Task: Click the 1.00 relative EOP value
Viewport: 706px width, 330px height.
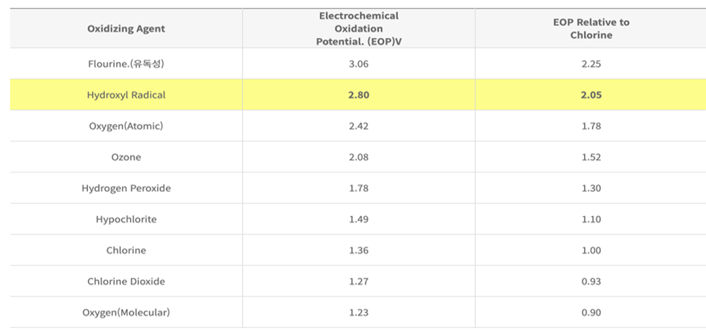Action: pyautogui.click(x=591, y=250)
